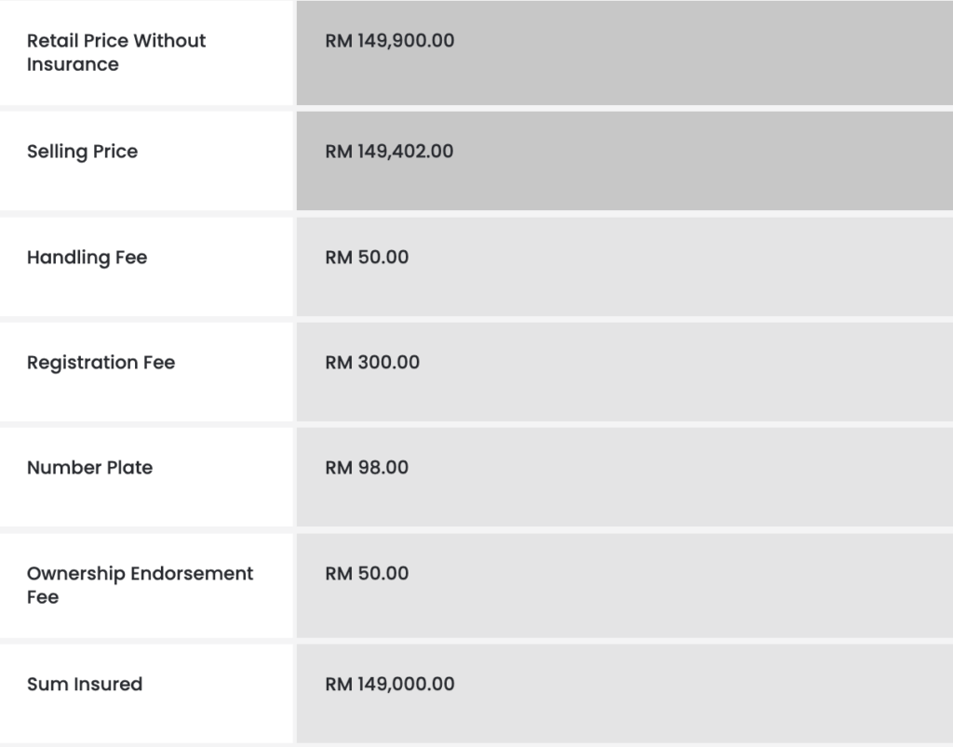Viewport: 953px width, 747px height.
Task: Select the RM 149,402.00 selling price amount
Action: pos(389,152)
